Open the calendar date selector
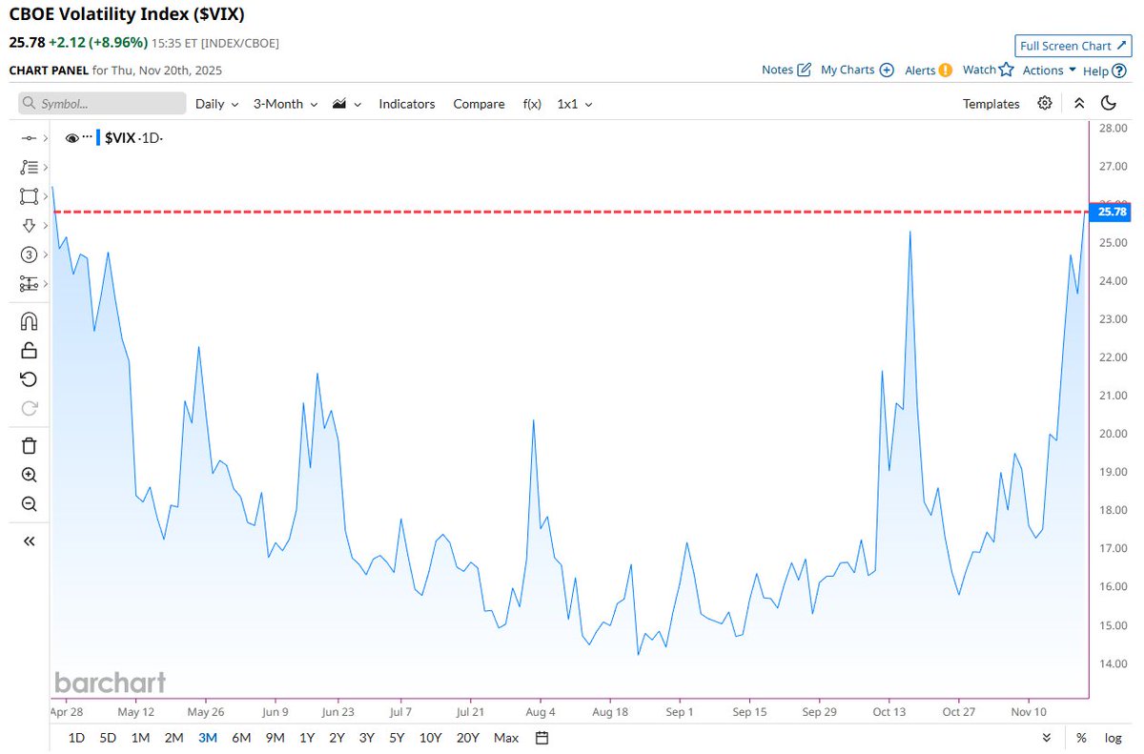This screenshot has width=1144, height=754. [x=541, y=738]
